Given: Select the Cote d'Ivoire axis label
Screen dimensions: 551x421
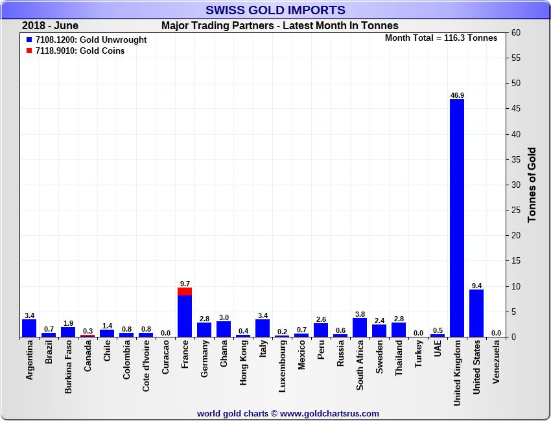Looking at the screenshot, I should 146,367.
